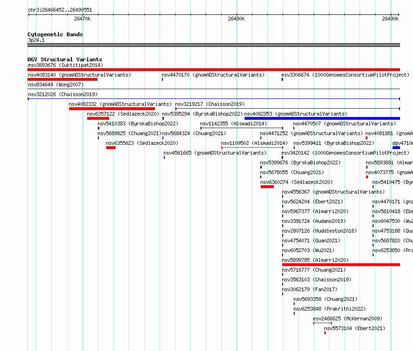Click nsv1142355 (Alsmadi2014) label

(x=233, y=123)
